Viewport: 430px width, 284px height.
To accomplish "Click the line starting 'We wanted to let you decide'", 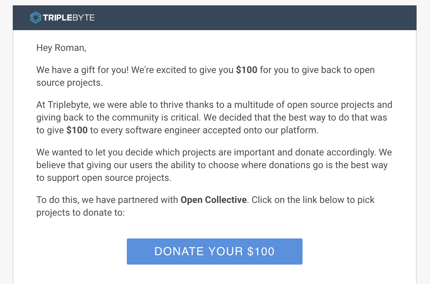I will [x=214, y=152].
